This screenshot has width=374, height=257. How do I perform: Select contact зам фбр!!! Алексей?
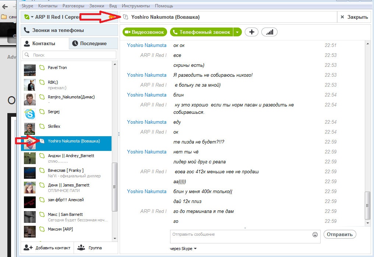66,202
